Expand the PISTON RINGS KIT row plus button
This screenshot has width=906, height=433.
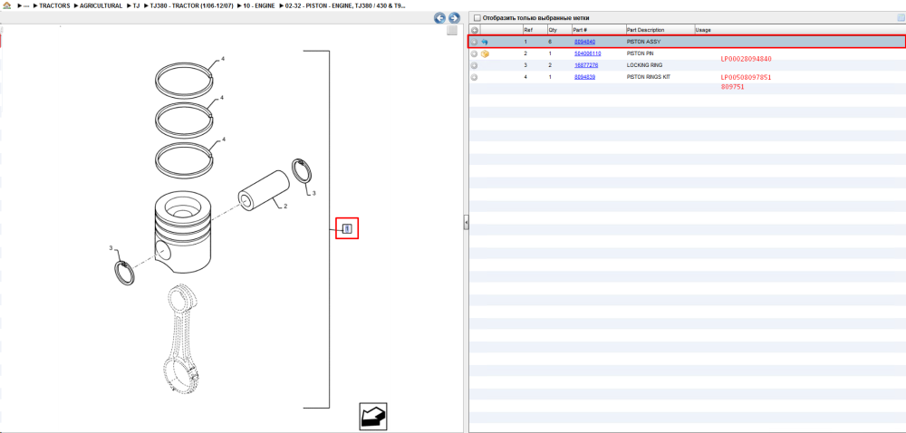[x=475, y=77]
